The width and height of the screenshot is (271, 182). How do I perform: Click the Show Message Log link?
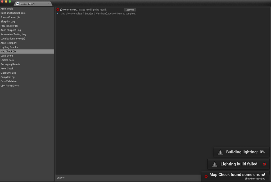tap(255, 179)
